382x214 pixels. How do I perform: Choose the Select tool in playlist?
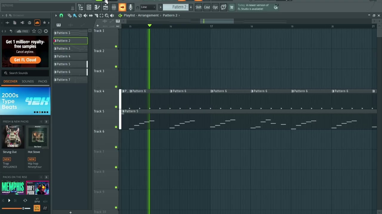click(101, 15)
